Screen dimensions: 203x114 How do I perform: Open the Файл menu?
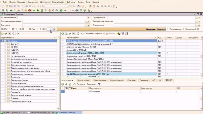(5, 2)
